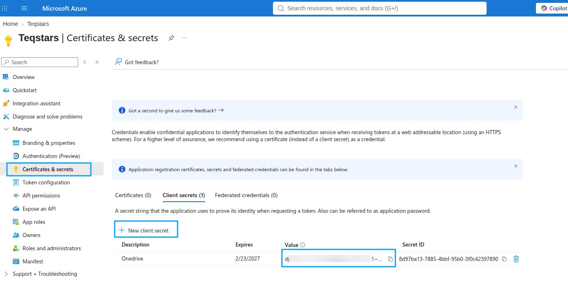This screenshot has height=284, width=568.
Task: Dismiss the feedback banner
Action: point(516,107)
